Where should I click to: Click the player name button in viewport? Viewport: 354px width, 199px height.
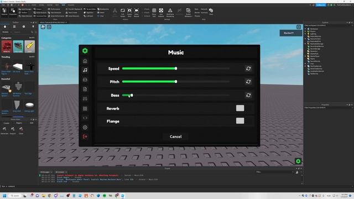pos(290,33)
